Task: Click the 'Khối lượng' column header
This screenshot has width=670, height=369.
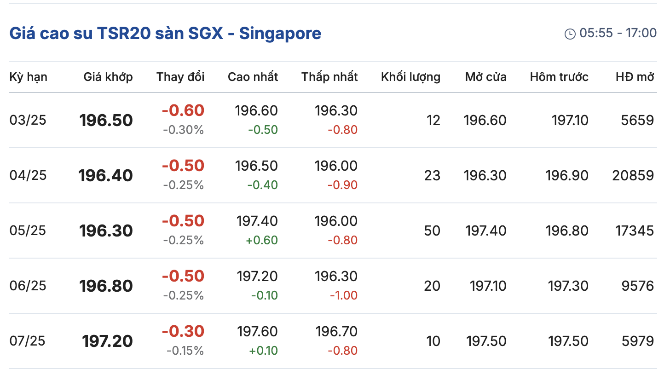Action: point(410,77)
